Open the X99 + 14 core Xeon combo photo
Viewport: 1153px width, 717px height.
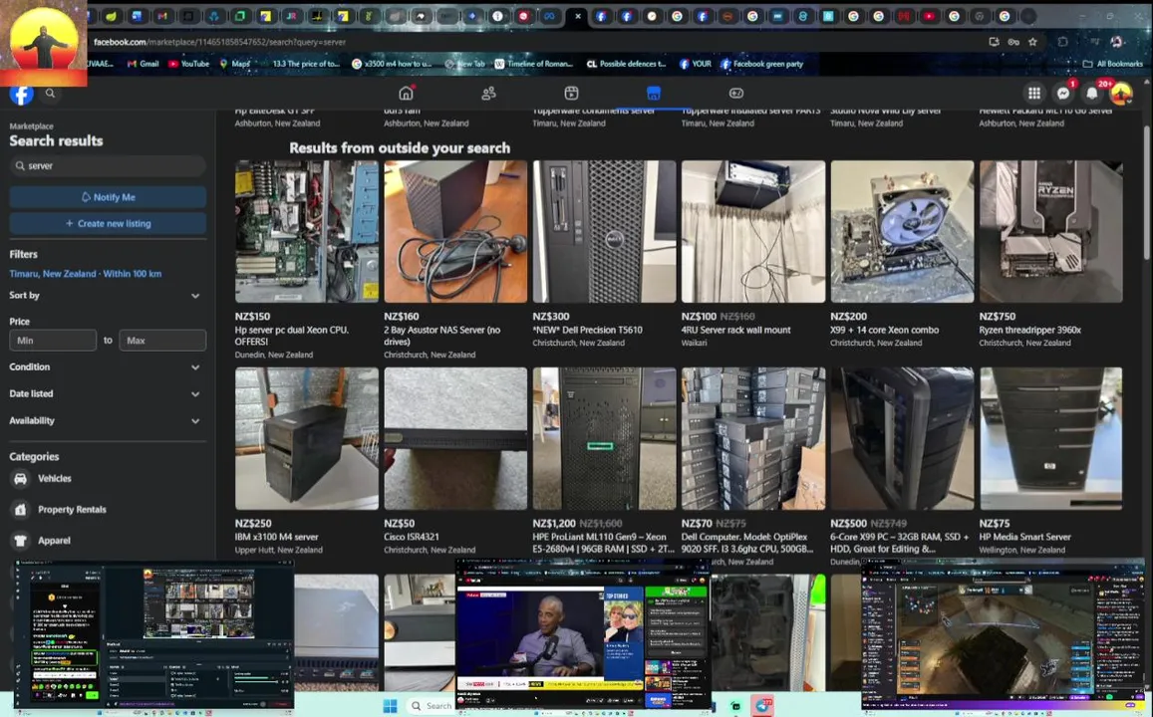point(902,231)
